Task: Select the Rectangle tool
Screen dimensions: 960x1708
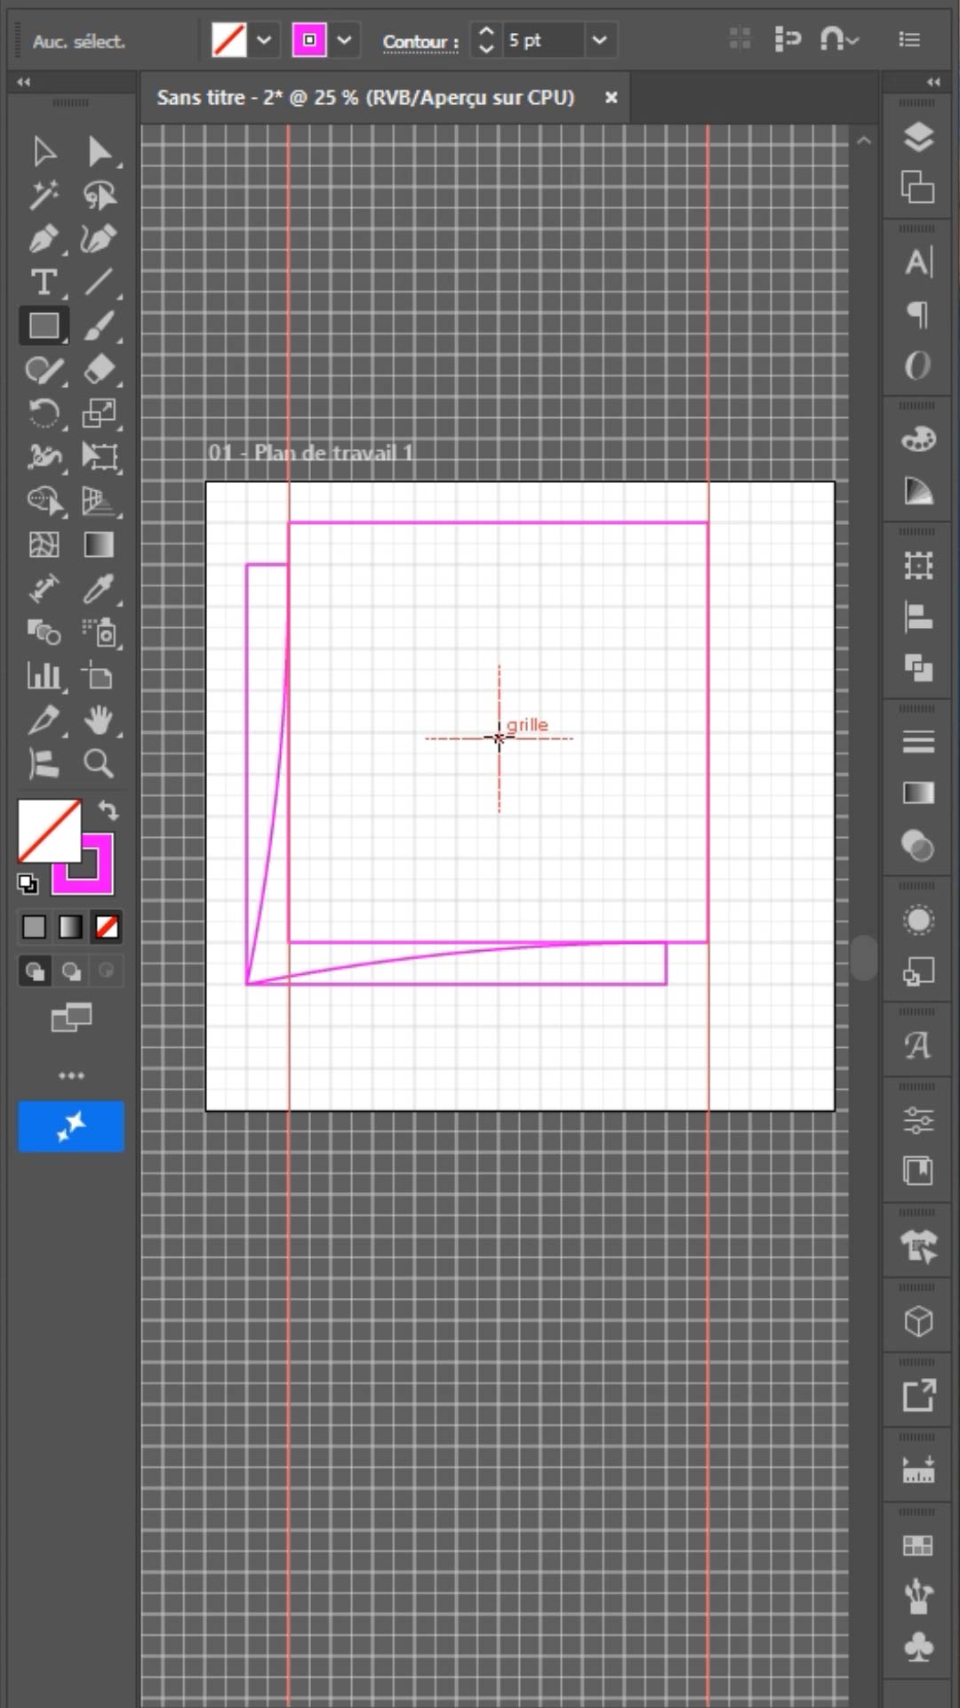Action: coord(44,326)
